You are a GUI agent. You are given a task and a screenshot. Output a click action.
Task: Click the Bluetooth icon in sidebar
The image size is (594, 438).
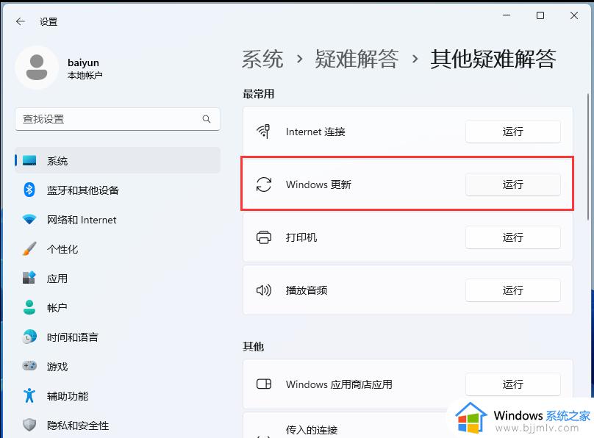click(29, 190)
